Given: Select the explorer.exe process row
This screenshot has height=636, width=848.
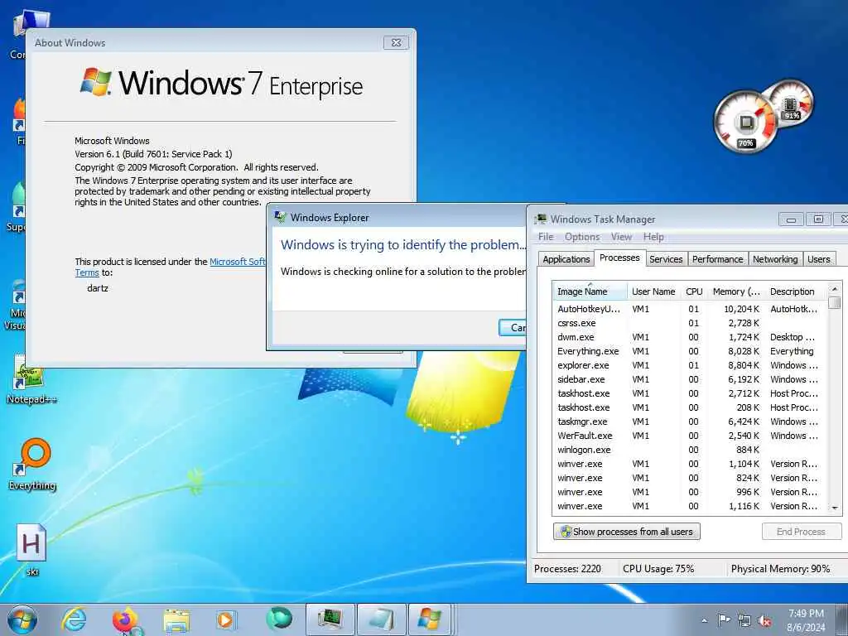Looking at the screenshot, I should click(x=690, y=365).
